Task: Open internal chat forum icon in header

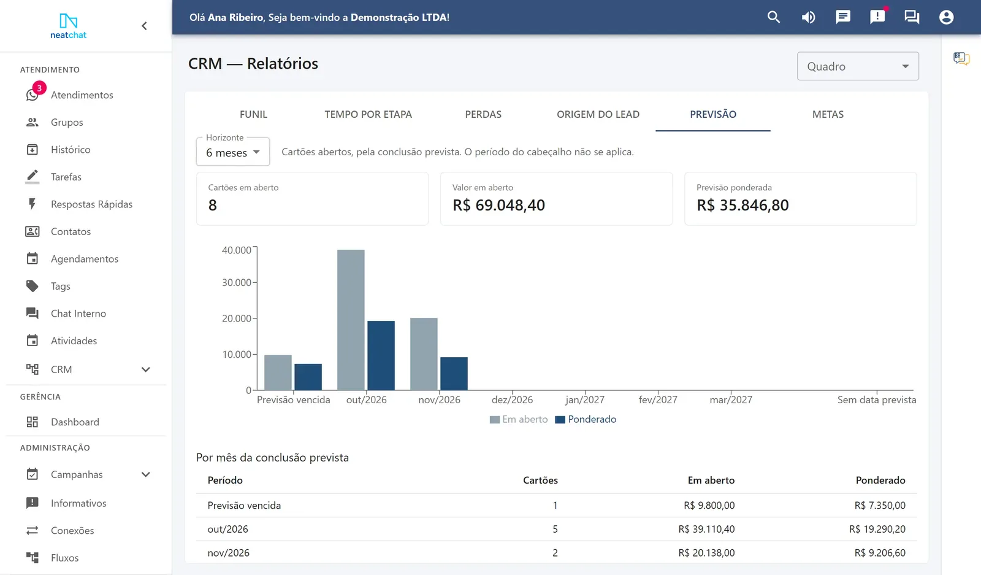Action: click(x=912, y=17)
